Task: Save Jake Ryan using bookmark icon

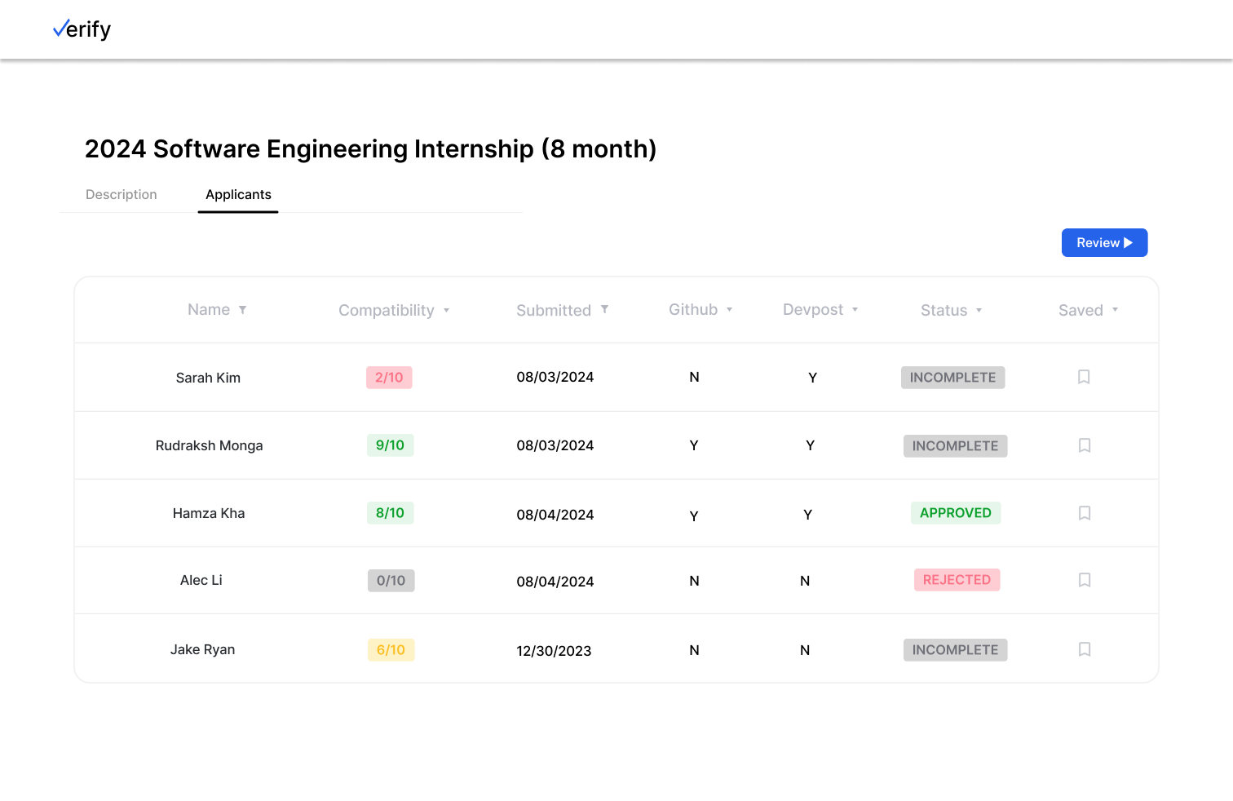Action: (x=1085, y=649)
